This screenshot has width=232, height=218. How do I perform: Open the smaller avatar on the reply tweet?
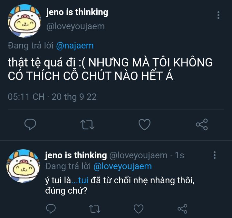[x=23, y=166]
